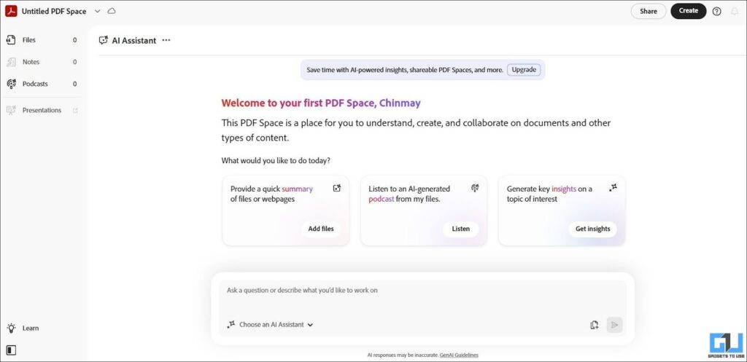Click the podcast card audio icon
This screenshot has width=747, height=362.
(475, 189)
